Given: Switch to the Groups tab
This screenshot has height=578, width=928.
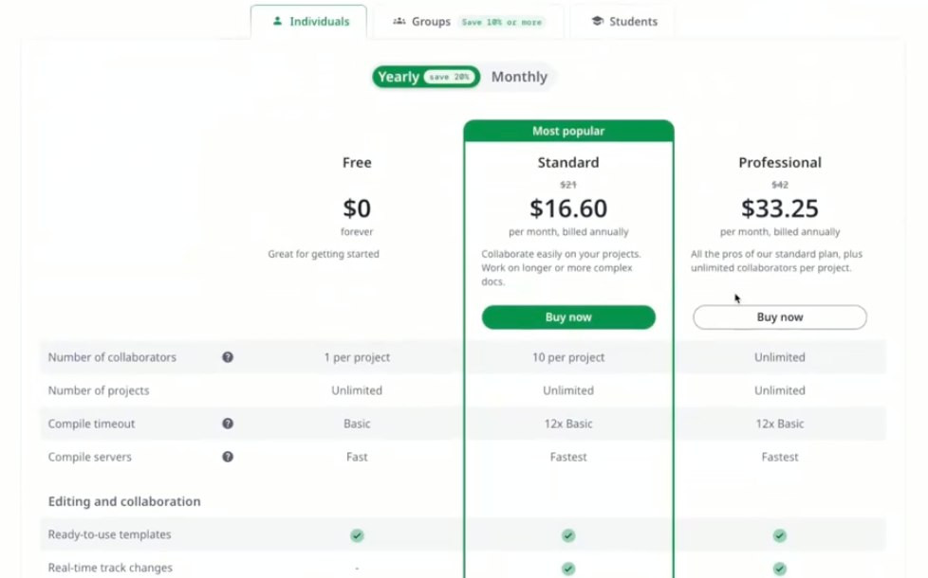Looking at the screenshot, I should pos(468,21).
